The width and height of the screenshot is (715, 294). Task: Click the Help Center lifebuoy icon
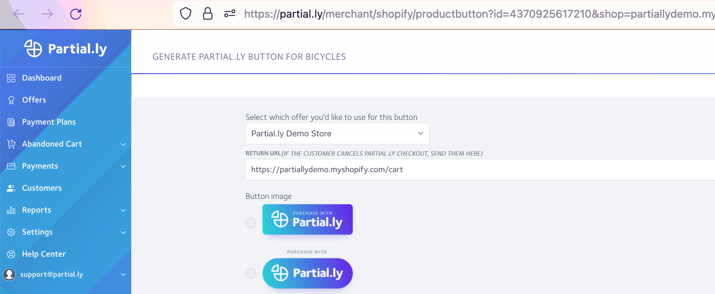coord(11,254)
